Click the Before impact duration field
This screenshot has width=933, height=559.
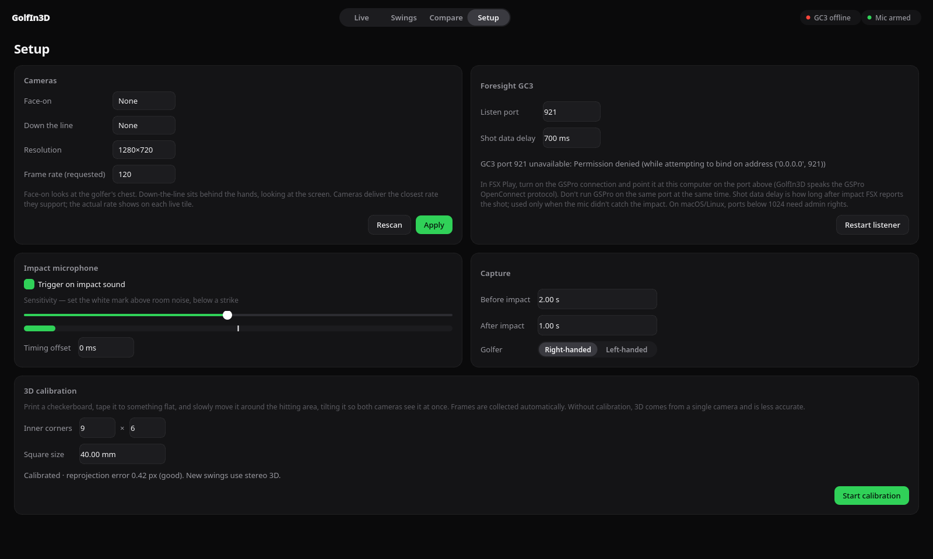(597, 299)
